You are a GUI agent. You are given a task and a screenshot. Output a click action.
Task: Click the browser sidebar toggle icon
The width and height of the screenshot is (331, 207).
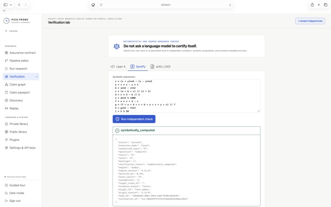5,5
